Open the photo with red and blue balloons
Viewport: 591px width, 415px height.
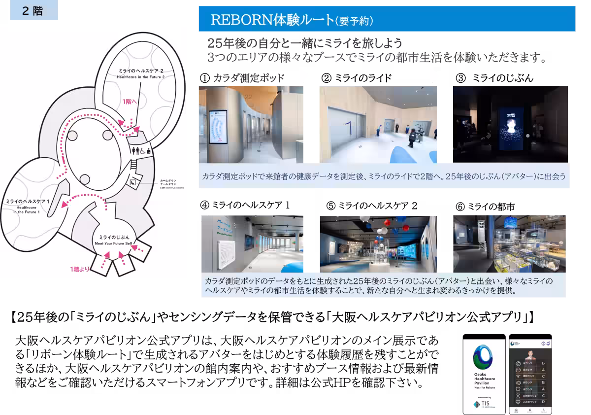coord(377,244)
